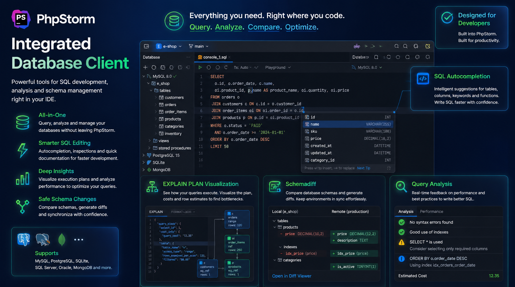The width and height of the screenshot is (515, 287).
Task: Collapse the indexes group in Schemadiff
Action: (280, 247)
